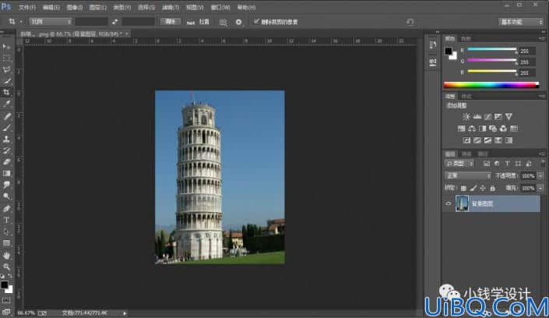Add a Curves adjustment
This screenshot has height=318, width=549.
click(487, 117)
